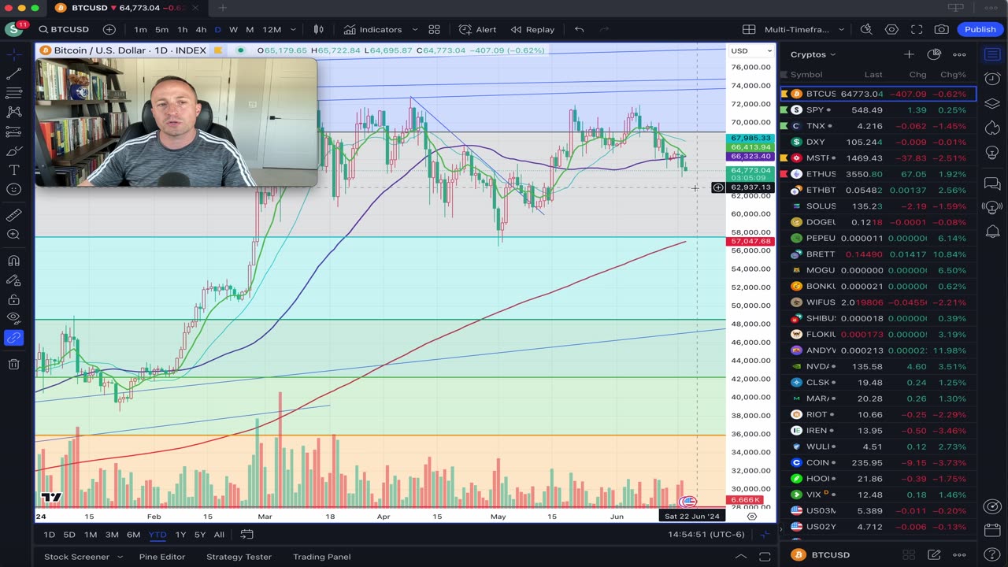Screen dimensions: 1008x567
Task: Select the brush drawing tool
Action: [13, 150]
